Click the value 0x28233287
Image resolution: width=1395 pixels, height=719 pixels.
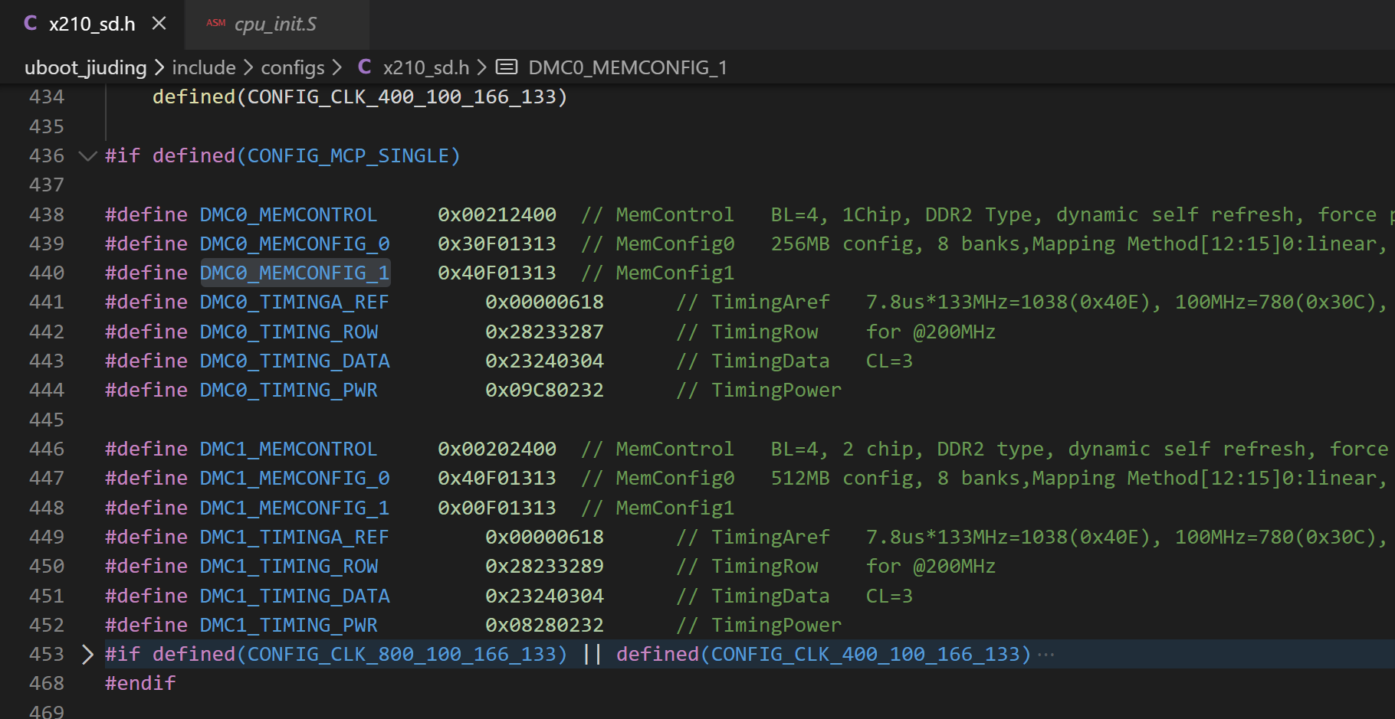click(x=545, y=332)
